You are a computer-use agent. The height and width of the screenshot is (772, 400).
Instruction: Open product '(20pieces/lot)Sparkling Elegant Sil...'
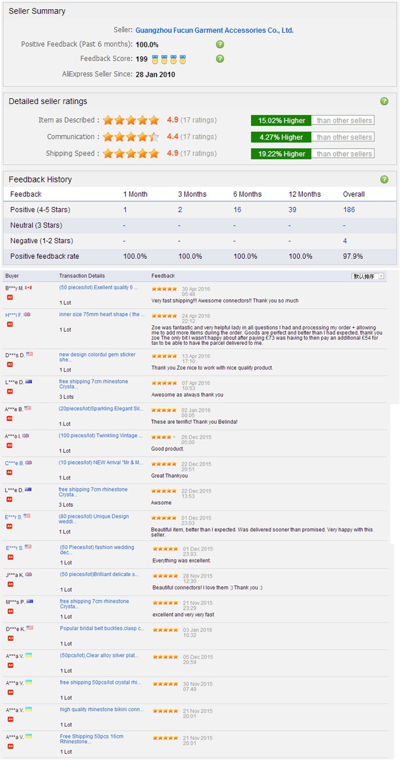(101, 409)
